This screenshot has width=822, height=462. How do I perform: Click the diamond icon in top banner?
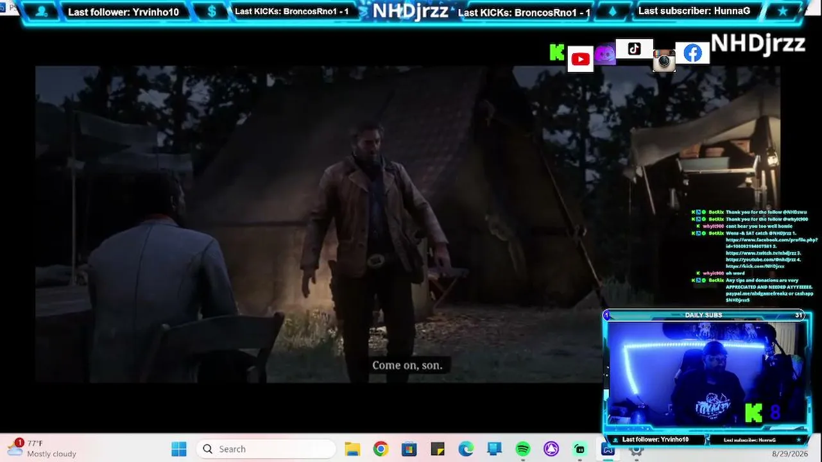[612, 12]
